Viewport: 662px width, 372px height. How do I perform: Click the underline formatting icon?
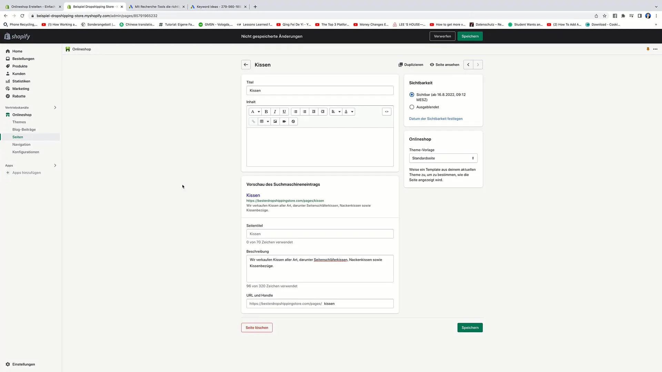click(x=284, y=112)
